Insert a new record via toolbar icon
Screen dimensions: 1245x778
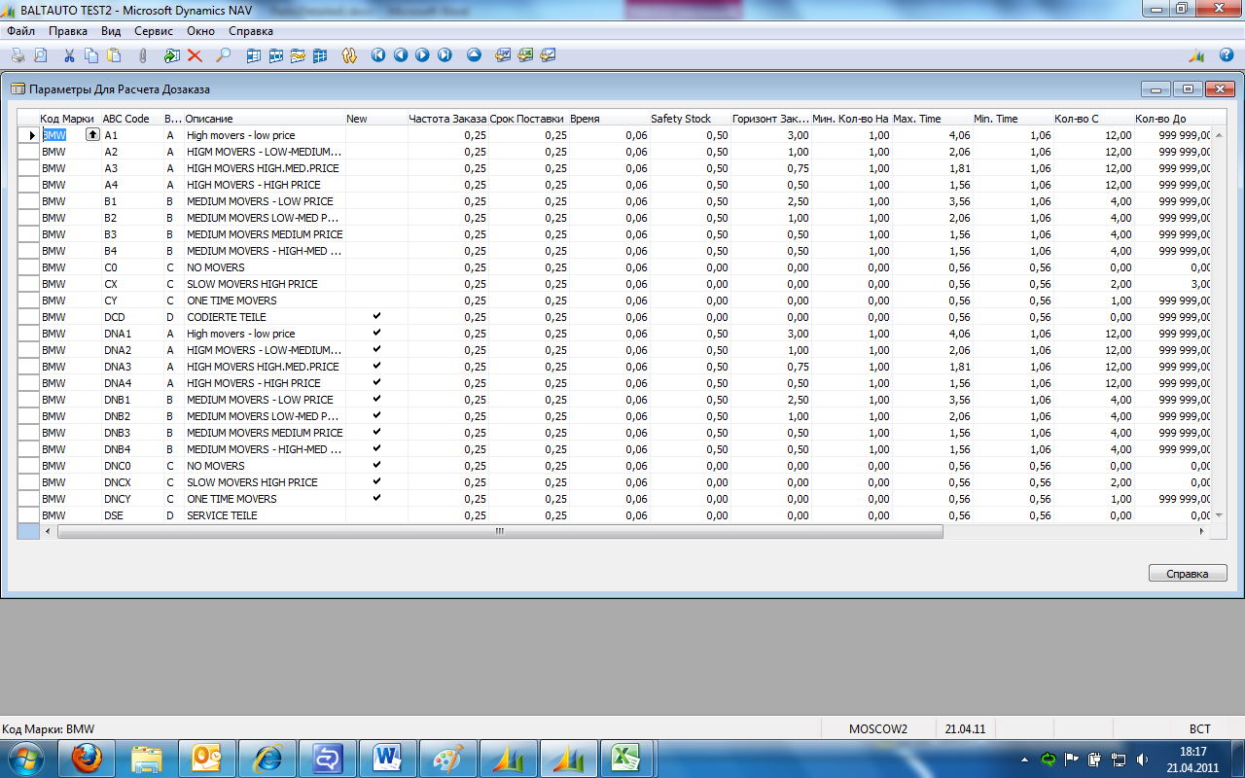pos(172,55)
